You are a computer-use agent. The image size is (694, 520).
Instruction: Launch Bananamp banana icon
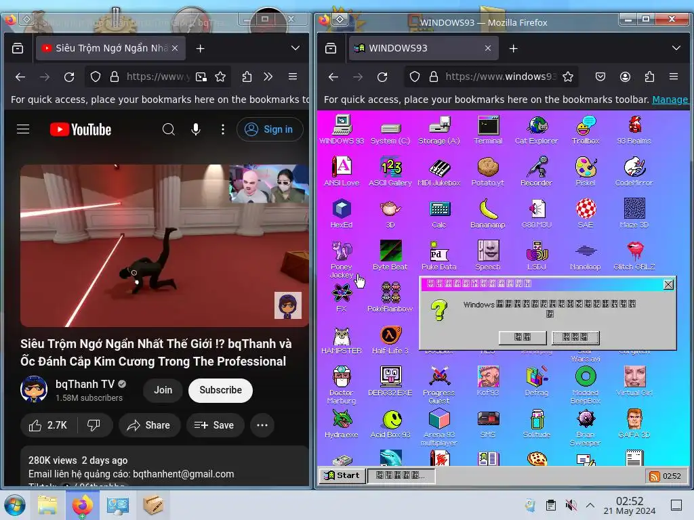point(488,213)
